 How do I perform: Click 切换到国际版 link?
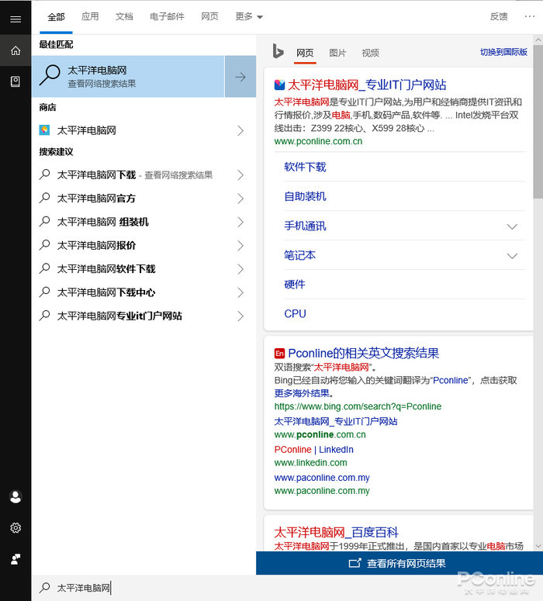[x=503, y=52]
